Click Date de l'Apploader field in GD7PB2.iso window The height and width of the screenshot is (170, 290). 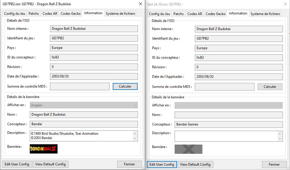tap(94, 76)
